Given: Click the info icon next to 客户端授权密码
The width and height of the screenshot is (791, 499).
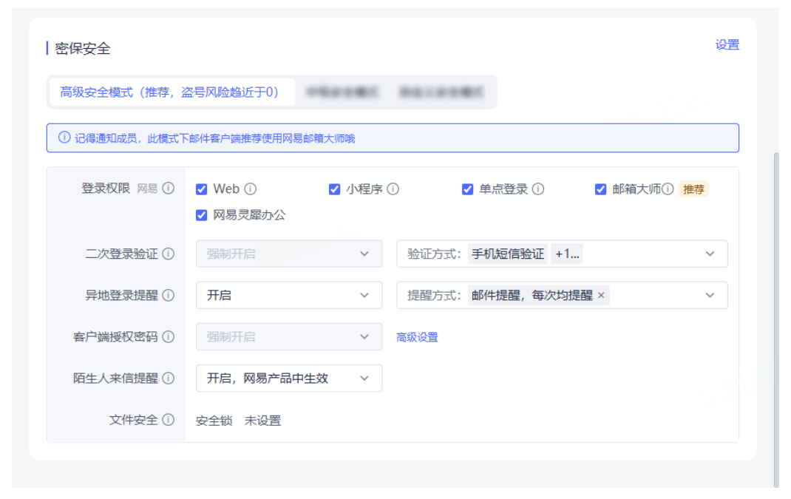Looking at the screenshot, I should [x=169, y=336].
